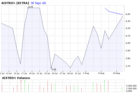The height and width of the screenshot is (93, 137).
Task: Click the 23.Jul date label
Action: [x=47, y=73]
